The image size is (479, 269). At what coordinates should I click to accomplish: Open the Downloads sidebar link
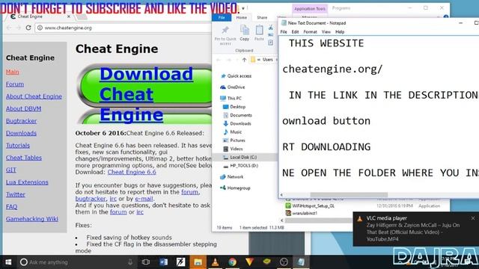click(21, 133)
